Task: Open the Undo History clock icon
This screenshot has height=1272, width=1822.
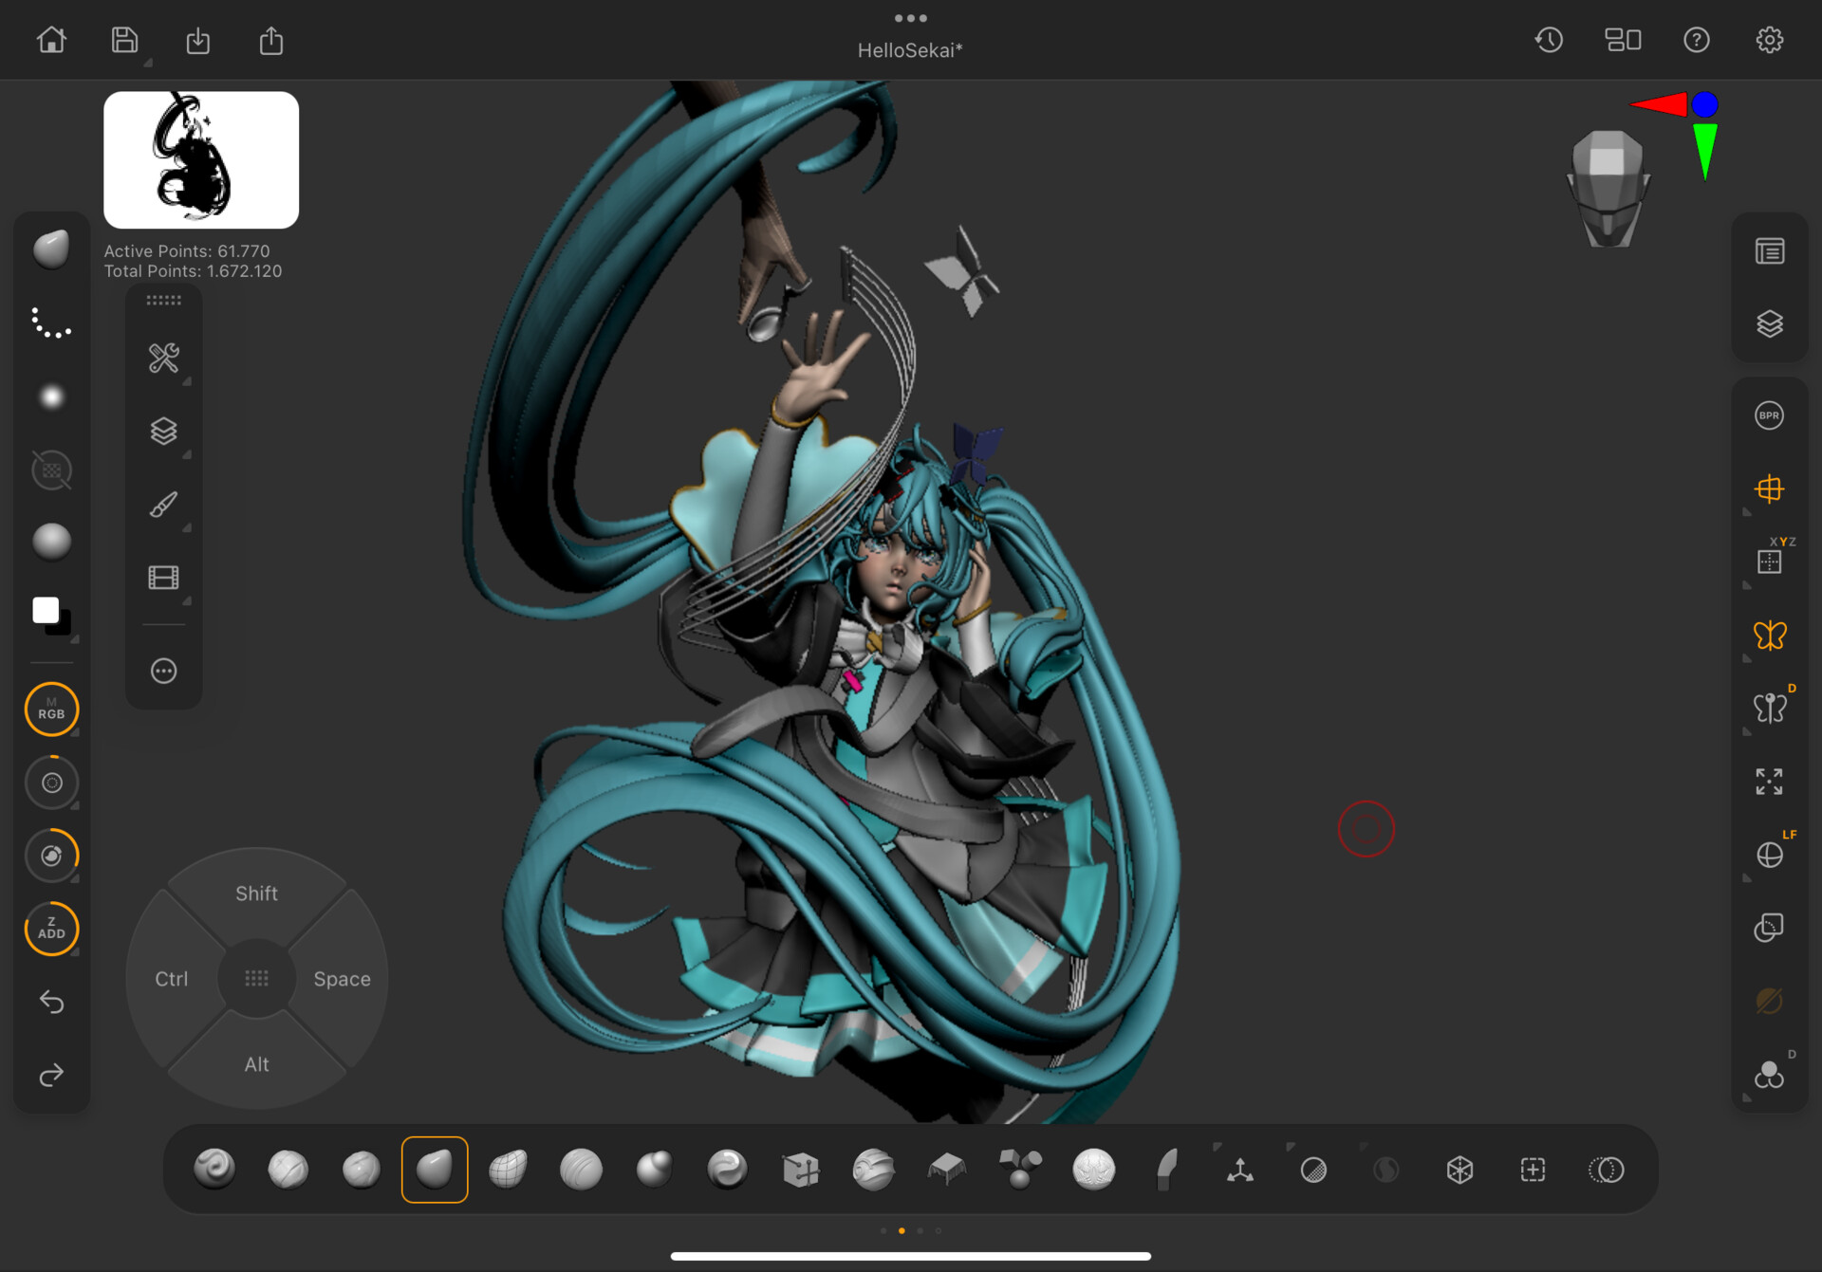Action: click(1549, 40)
